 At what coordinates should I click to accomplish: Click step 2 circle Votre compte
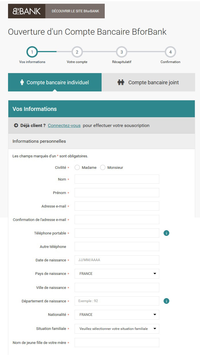pyautogui.click(x=77, y=52)
